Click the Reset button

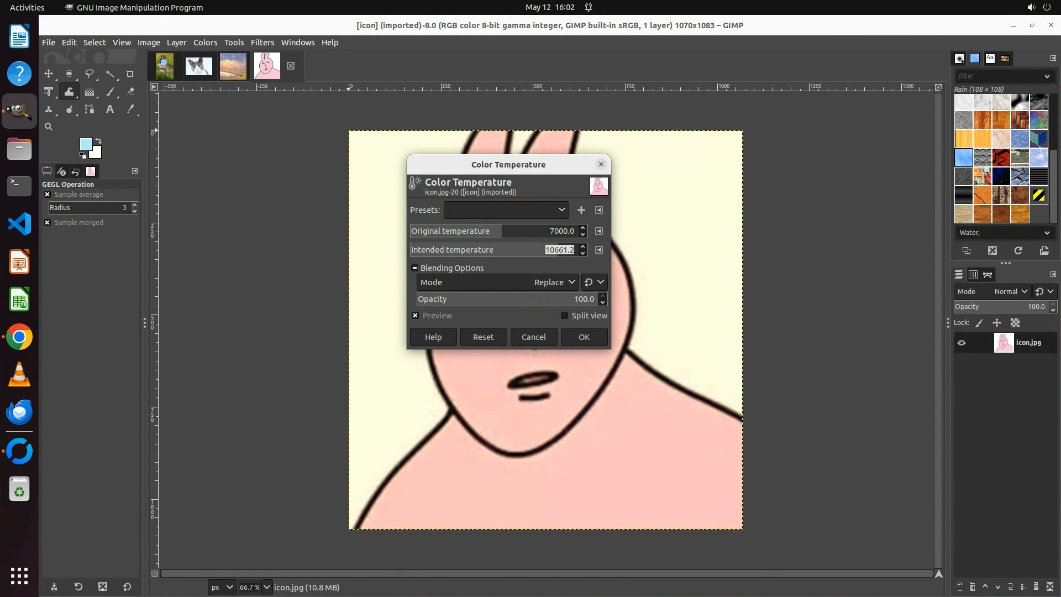(483, 337)
